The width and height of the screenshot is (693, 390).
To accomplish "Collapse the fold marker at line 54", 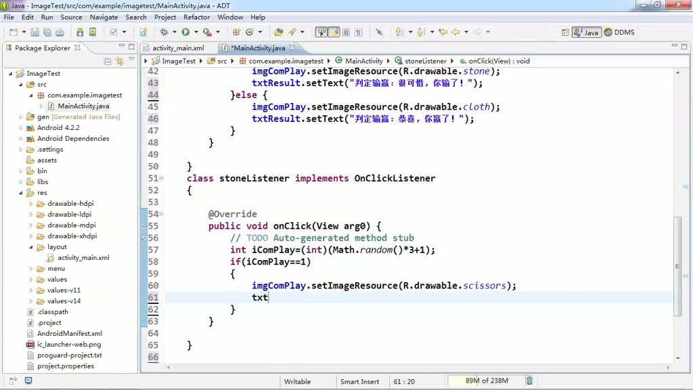I will click(x=161, y=214).
